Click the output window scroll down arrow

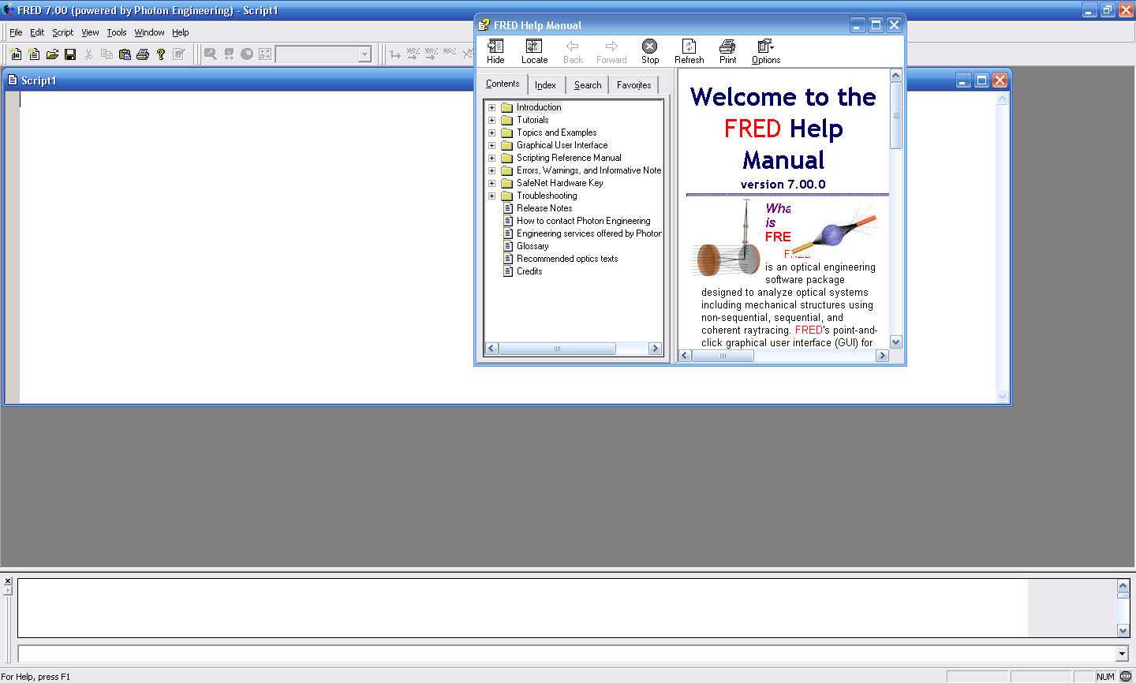[1123, 630]
